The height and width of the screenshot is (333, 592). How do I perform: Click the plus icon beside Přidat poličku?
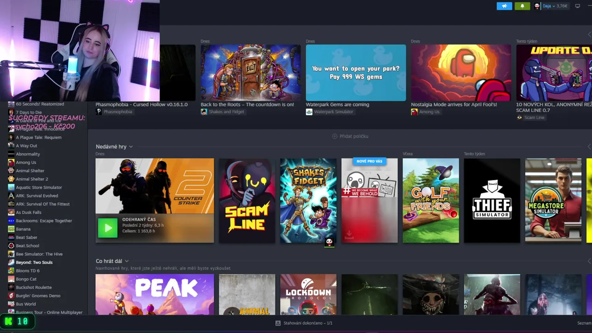pyautogui.click(x=335, y=136)
